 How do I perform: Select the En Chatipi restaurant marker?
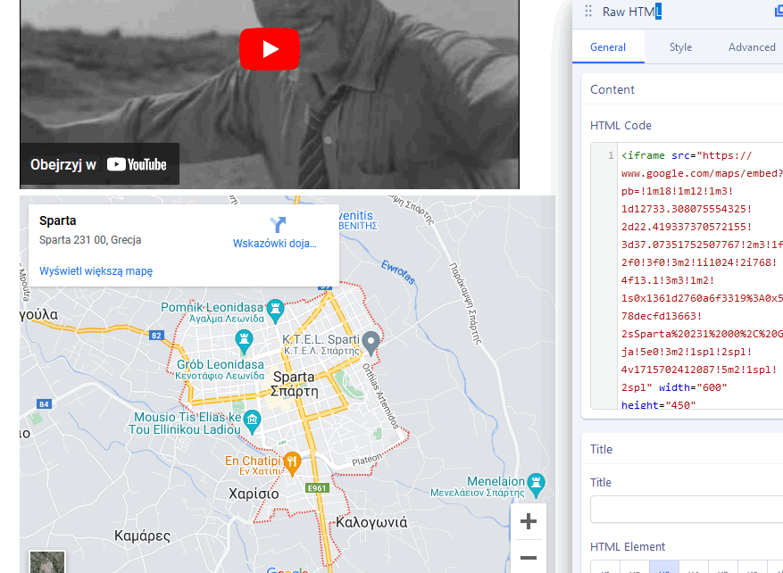(291, 461)
